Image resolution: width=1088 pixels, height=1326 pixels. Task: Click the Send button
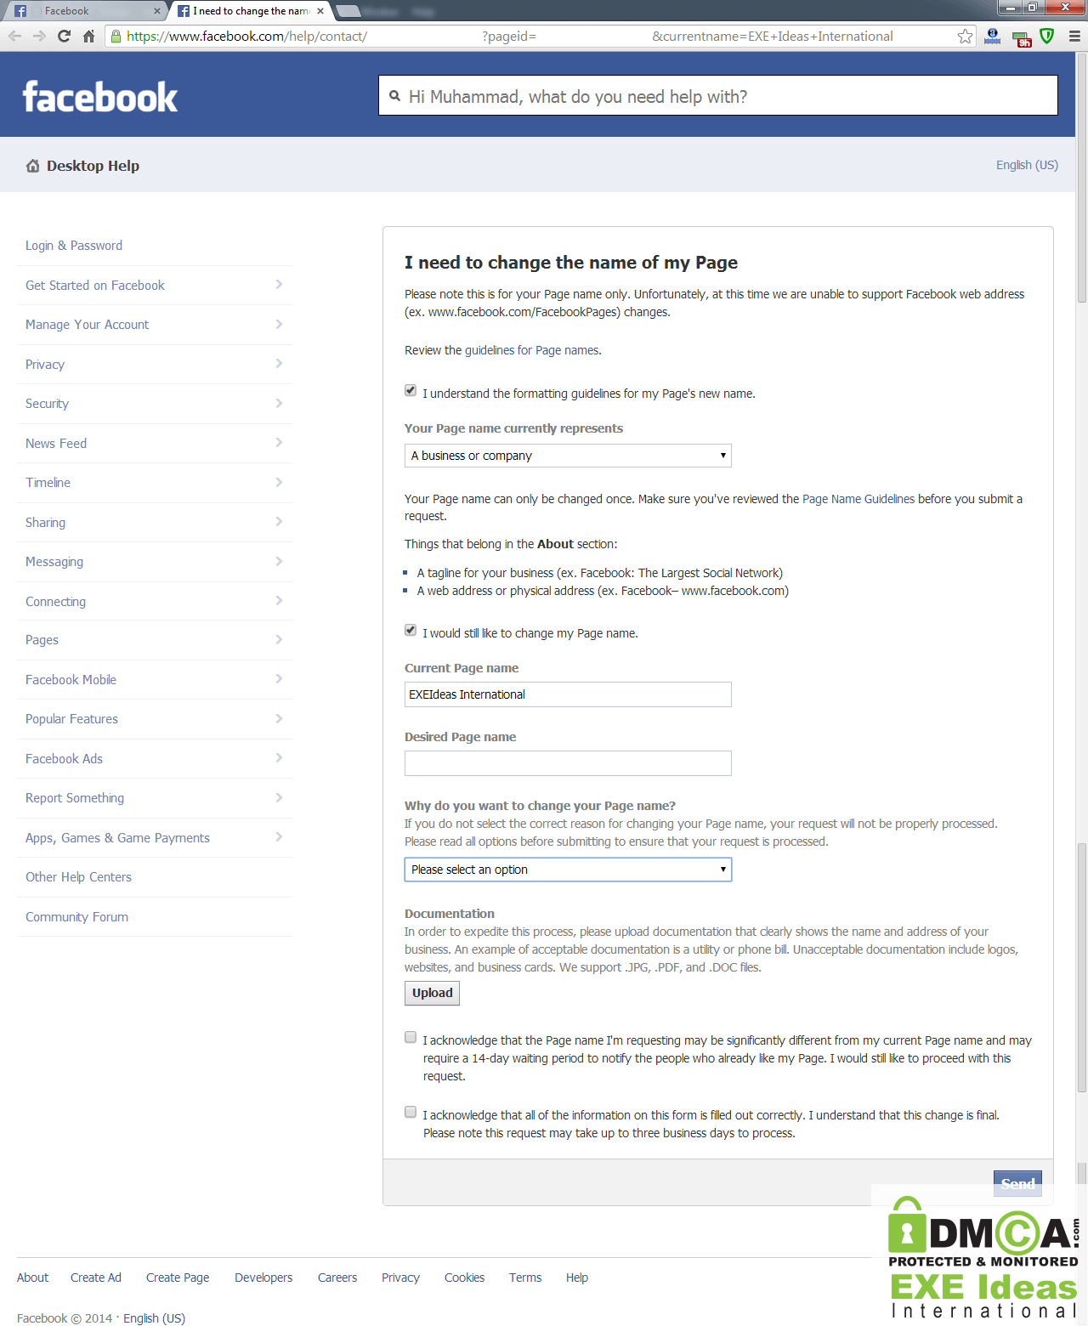coord(1017,1183)
